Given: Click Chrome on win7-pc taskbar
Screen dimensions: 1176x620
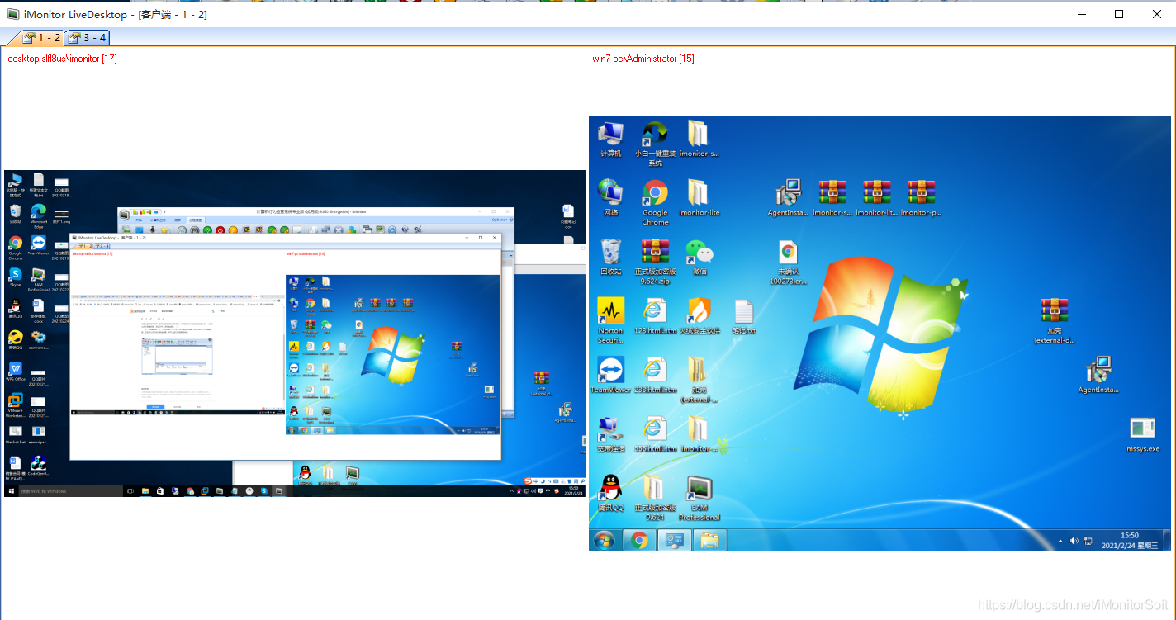Looking at the screenshot, I should 638,541.
